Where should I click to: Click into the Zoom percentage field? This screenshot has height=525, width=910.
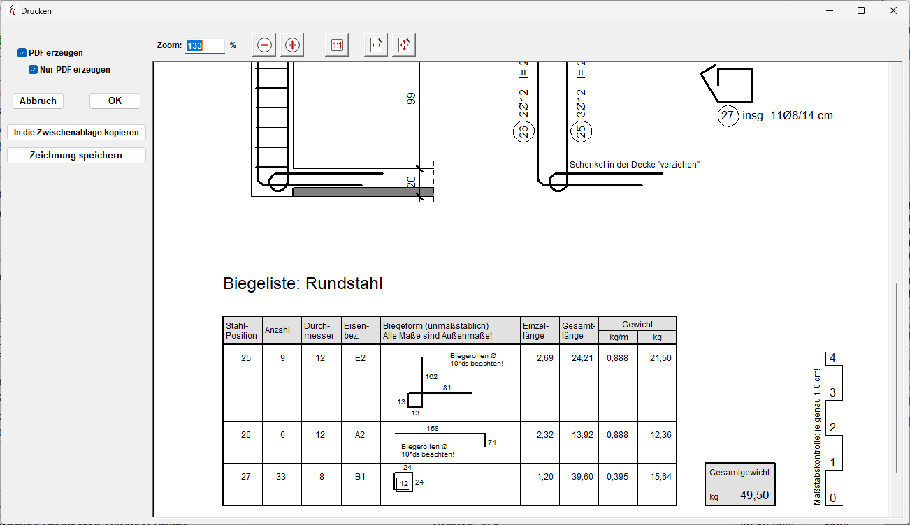[205, 46]
